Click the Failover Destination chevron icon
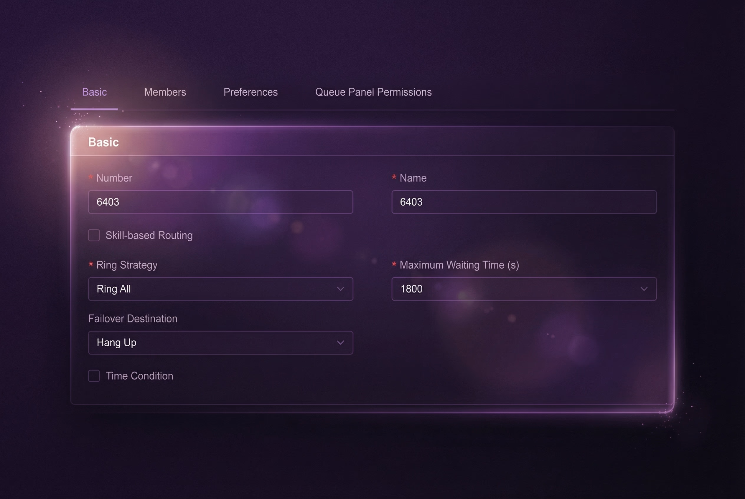Viewport: 745px width, 499px height. 341,343
